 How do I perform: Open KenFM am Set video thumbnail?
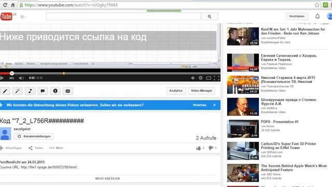click(243, 36)
